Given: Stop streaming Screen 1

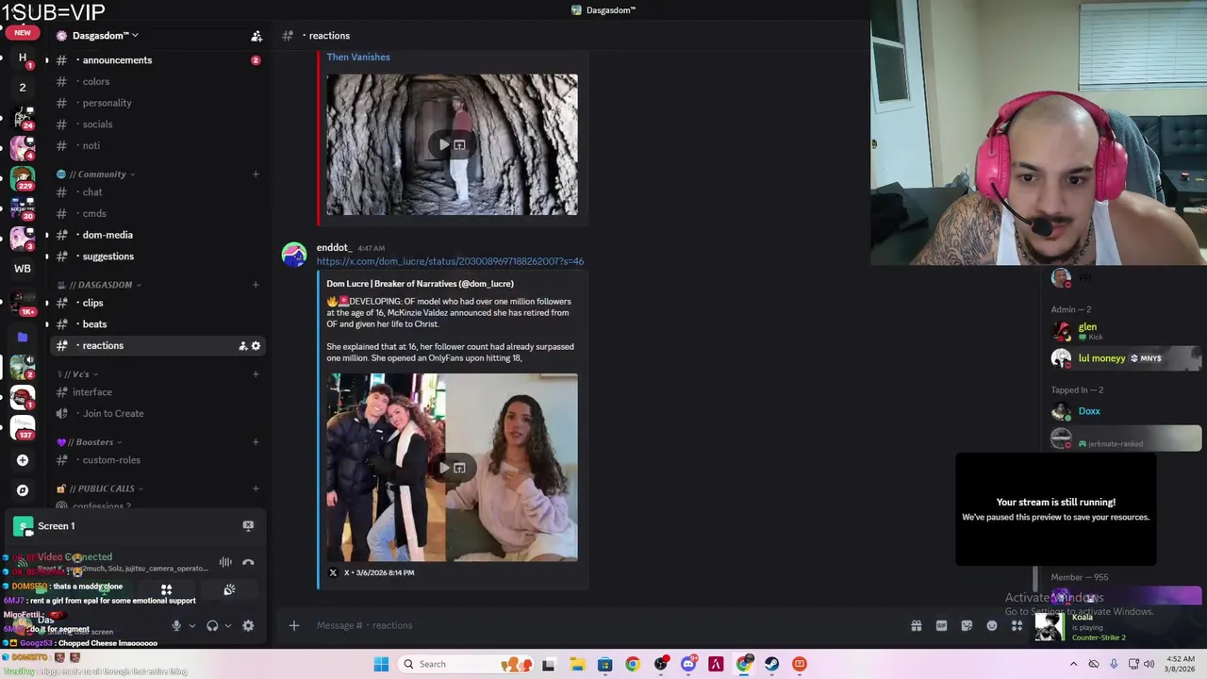Looking at the screenshot, I should [248, 526].
